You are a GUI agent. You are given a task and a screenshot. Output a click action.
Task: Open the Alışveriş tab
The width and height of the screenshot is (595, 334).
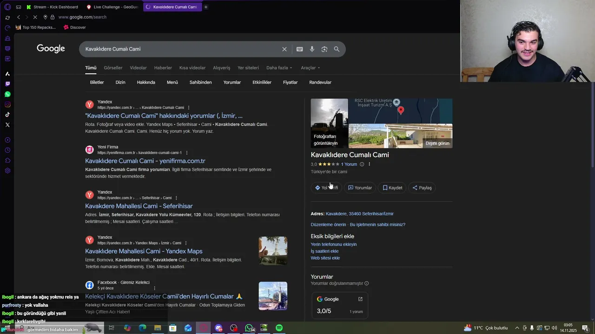tap(221, 68)
